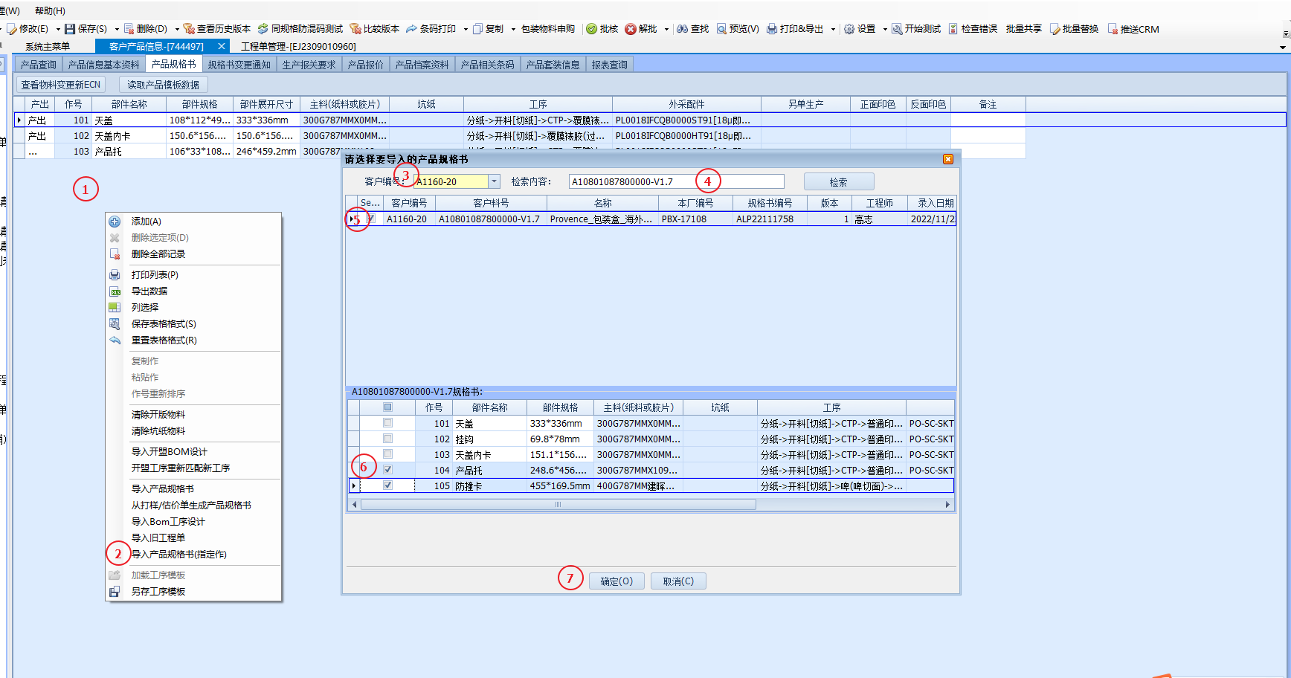Expand the 保存(S) dropdown arrow
1291x678 pixels.
tap(117, 29)
